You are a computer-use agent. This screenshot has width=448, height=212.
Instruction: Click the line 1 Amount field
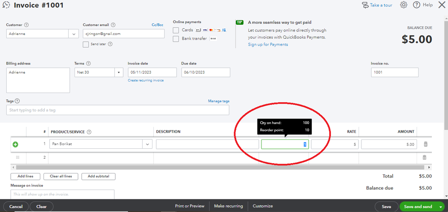click(x=389, y=144)
